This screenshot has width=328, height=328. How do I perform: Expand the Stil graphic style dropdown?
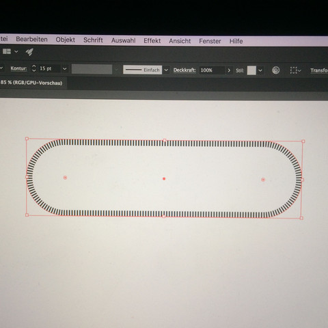[x=260, y=70]
